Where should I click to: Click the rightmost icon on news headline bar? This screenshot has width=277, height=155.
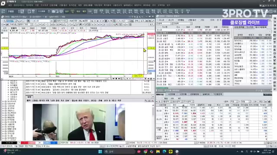(x=152, y=100)
